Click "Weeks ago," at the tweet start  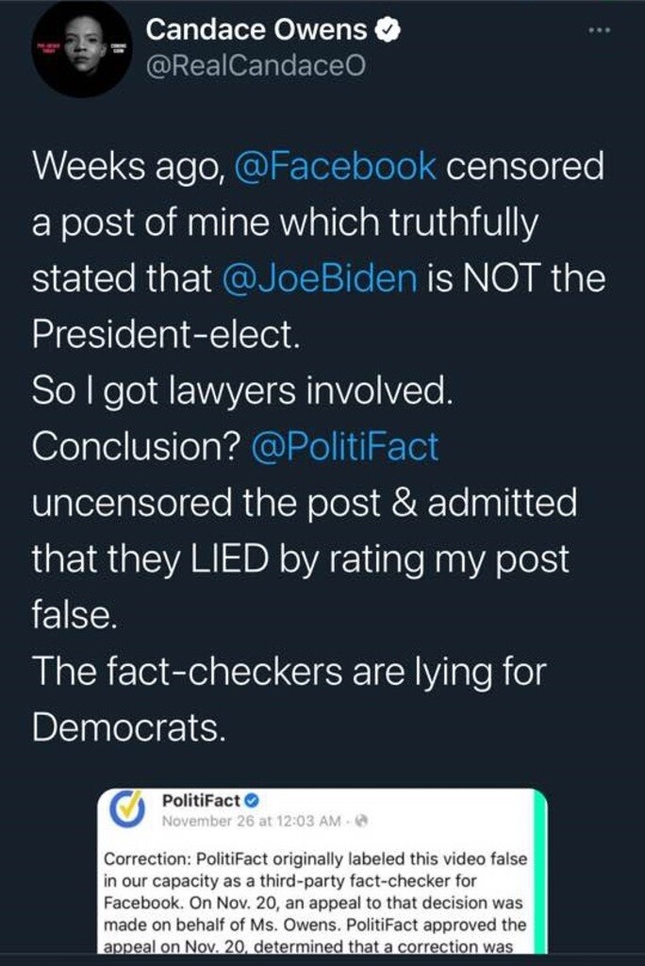(127, 167)
